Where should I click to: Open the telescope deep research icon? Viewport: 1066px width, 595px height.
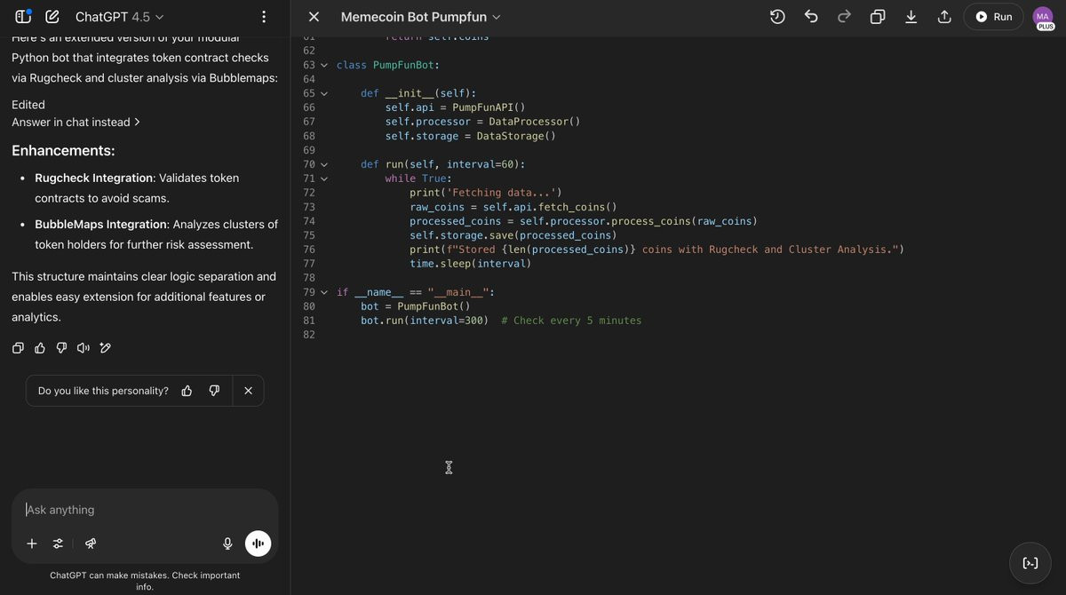point(91,543)
